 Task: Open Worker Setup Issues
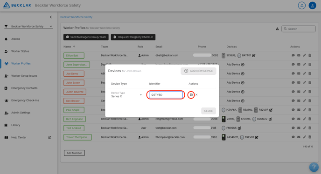[x=24, y=76]
